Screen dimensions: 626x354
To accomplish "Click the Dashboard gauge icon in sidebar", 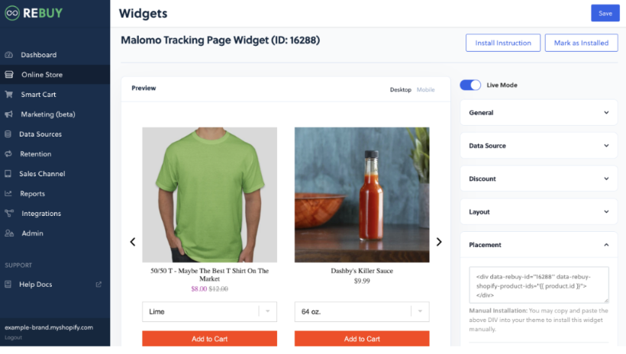I will point(9,55).
